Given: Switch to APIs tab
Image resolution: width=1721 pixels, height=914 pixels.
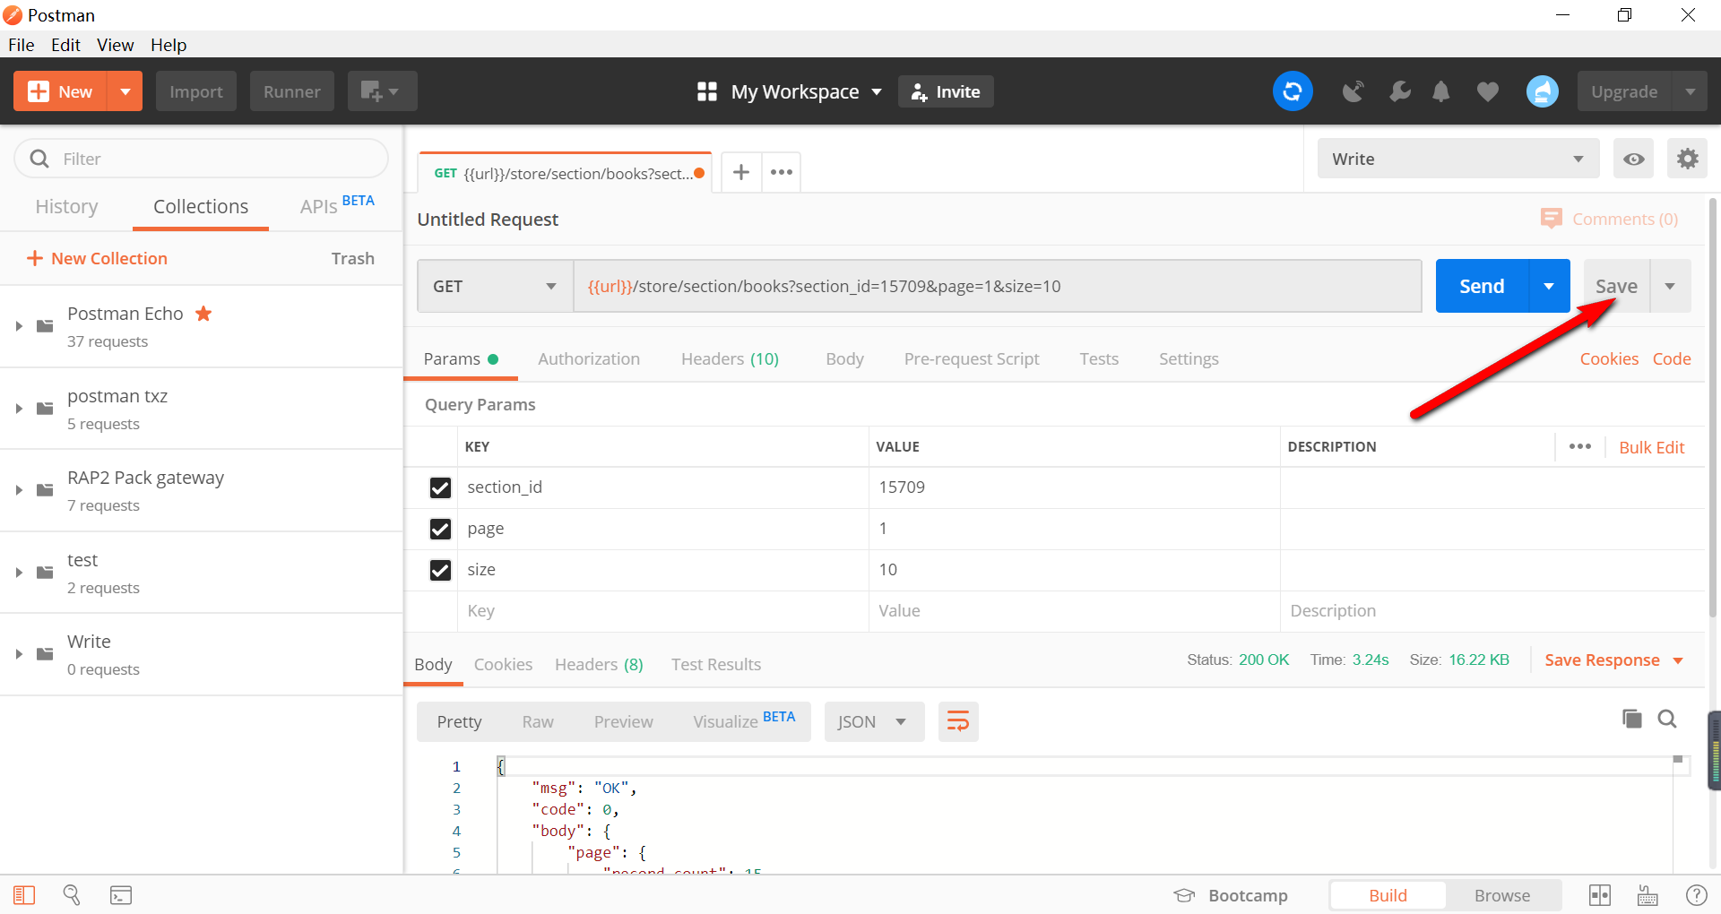Looking at the screenshot, I should 337,205.
